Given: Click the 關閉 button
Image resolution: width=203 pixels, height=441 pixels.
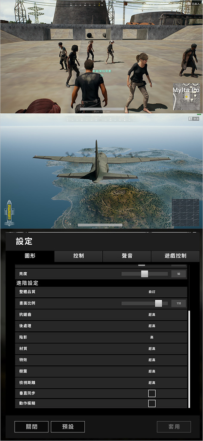Looking at the screenshot, I should point(31,427).
